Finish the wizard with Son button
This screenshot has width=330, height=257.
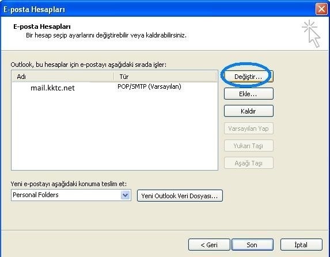pos(252,245)
